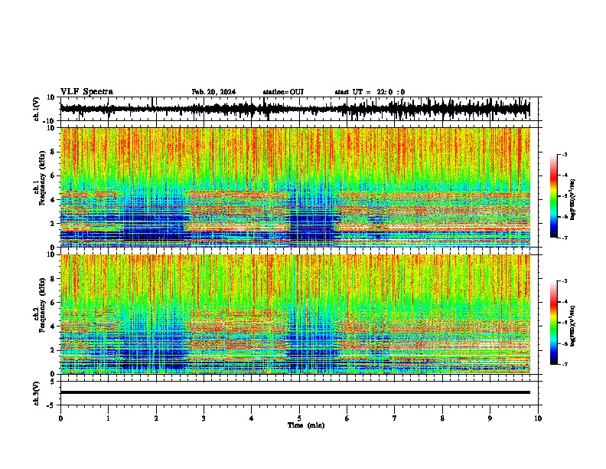Click the "ch.3(V)" axis label
This screenshot has height=469, width=606.
pyautogui.click(x=37, y=393)
